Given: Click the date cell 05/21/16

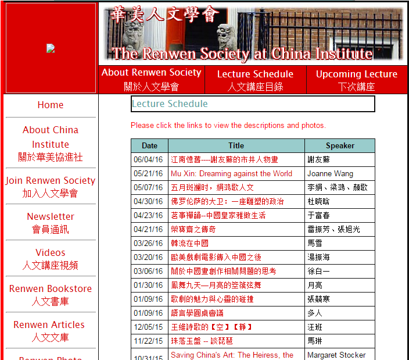Looking at the screenshot, I should click(150, 174).
